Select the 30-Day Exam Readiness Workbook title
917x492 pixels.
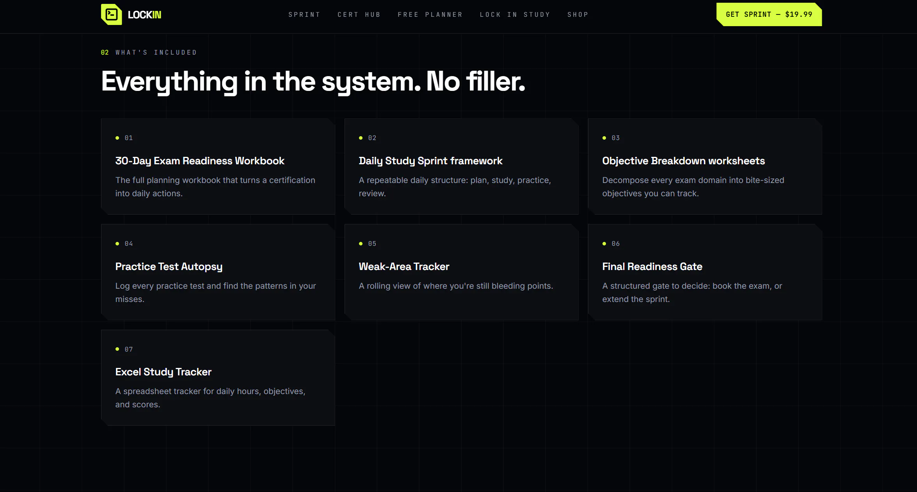pyautogui.click(x=200, y=161)
